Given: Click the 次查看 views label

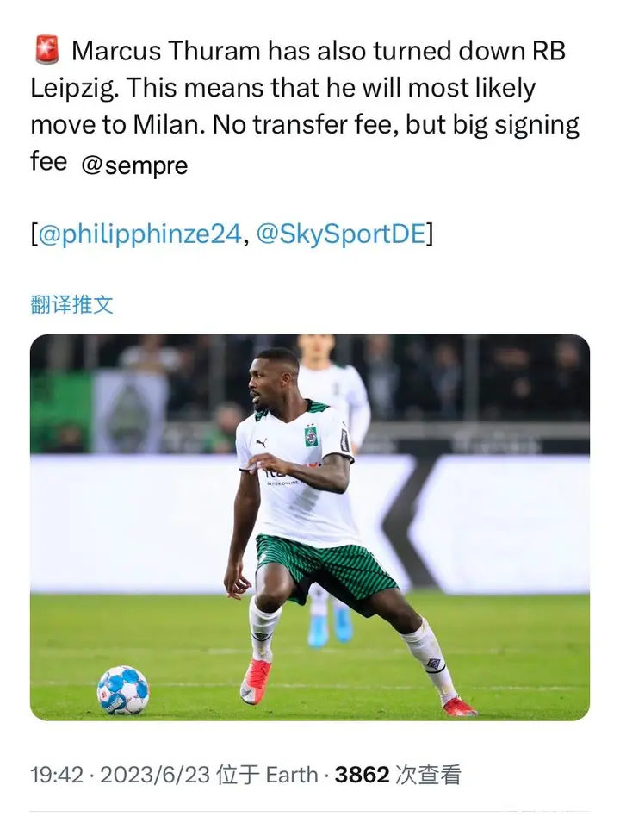Looking at the screenshot, I should 429,775.
